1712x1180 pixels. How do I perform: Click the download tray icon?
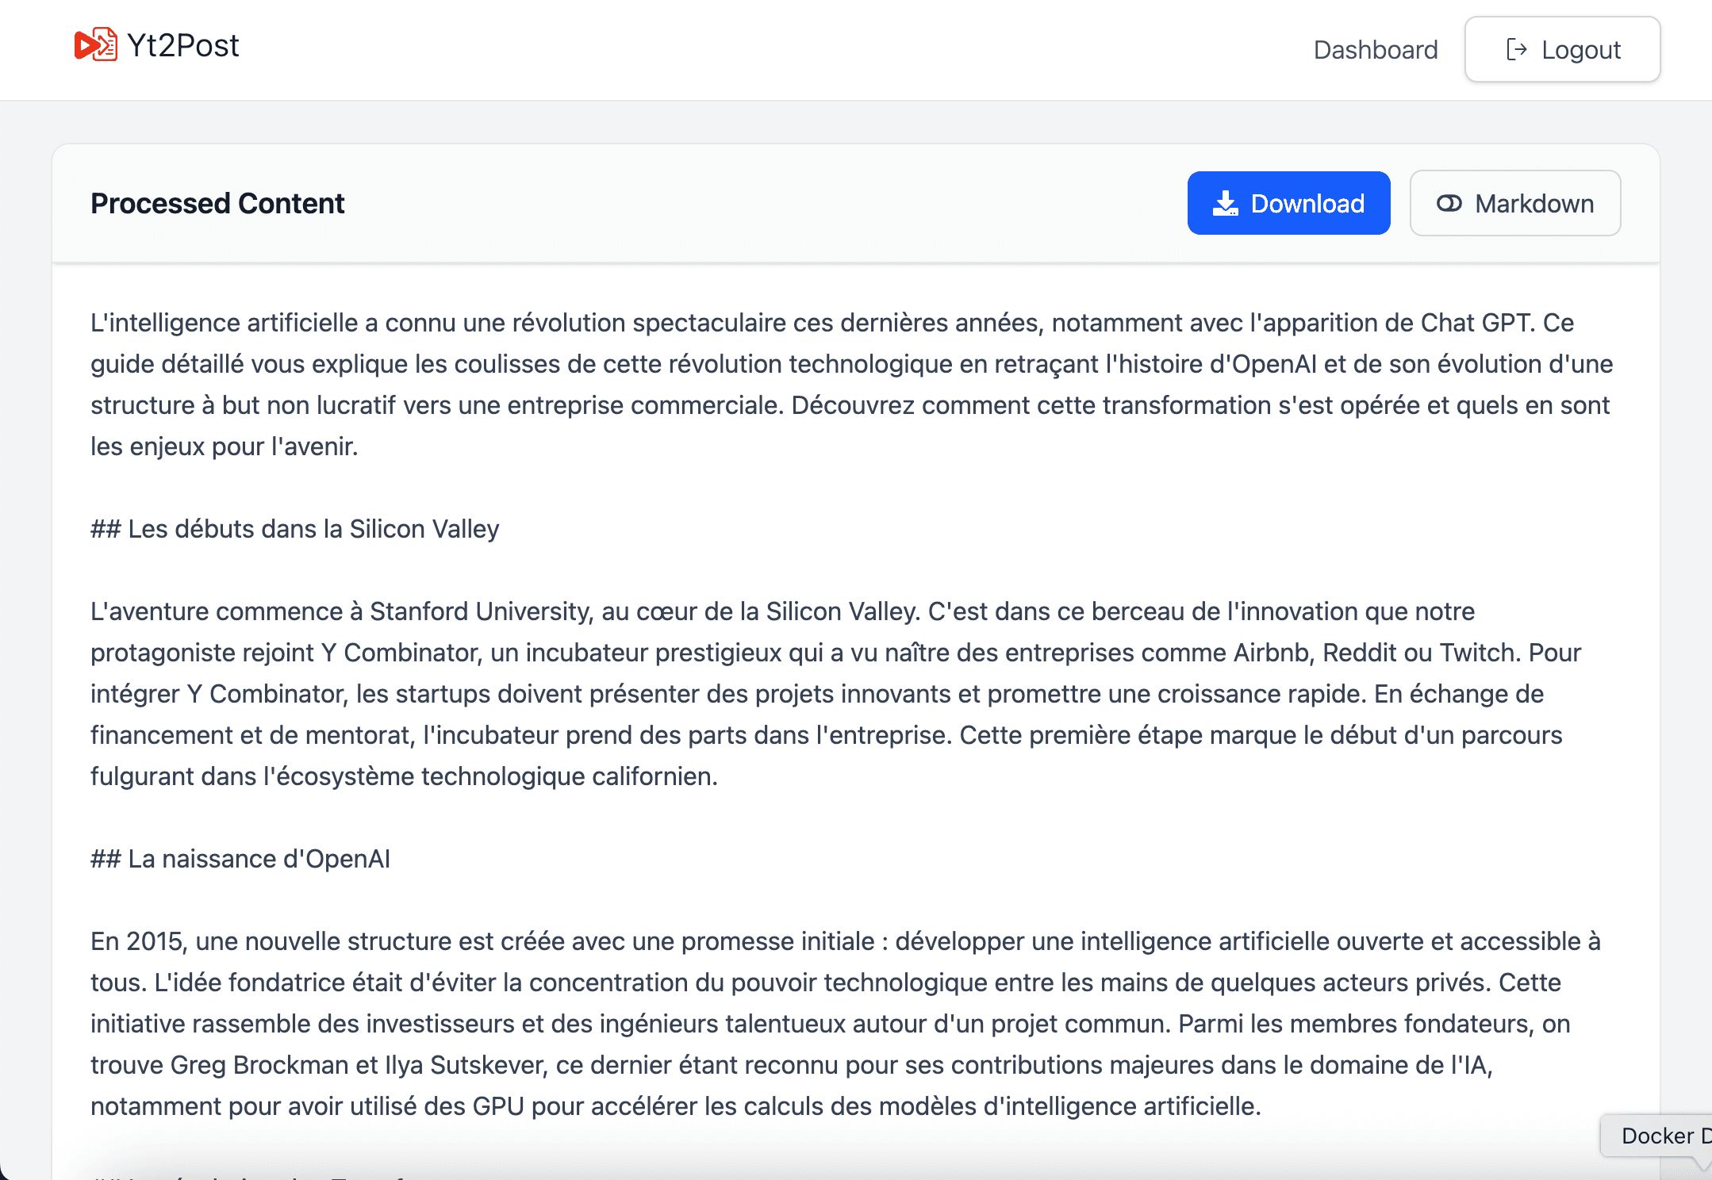tap(1226, 203)
